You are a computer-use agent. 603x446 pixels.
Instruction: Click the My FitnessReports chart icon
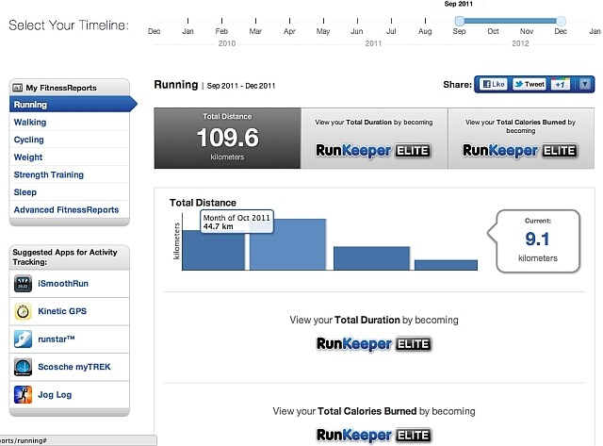tap(17, 88)
